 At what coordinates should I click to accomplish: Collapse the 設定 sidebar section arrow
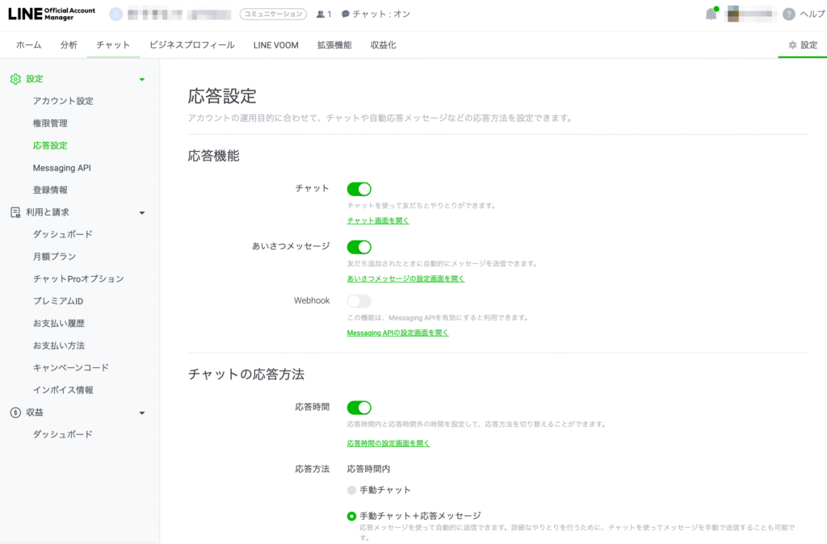click(x=142, y=80)
